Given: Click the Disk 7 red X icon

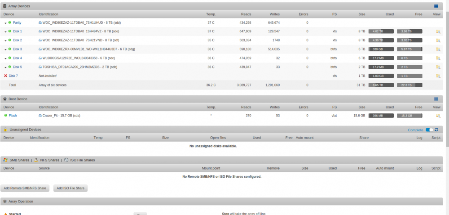Looking at the screenshot, I should tap(5, 76).
